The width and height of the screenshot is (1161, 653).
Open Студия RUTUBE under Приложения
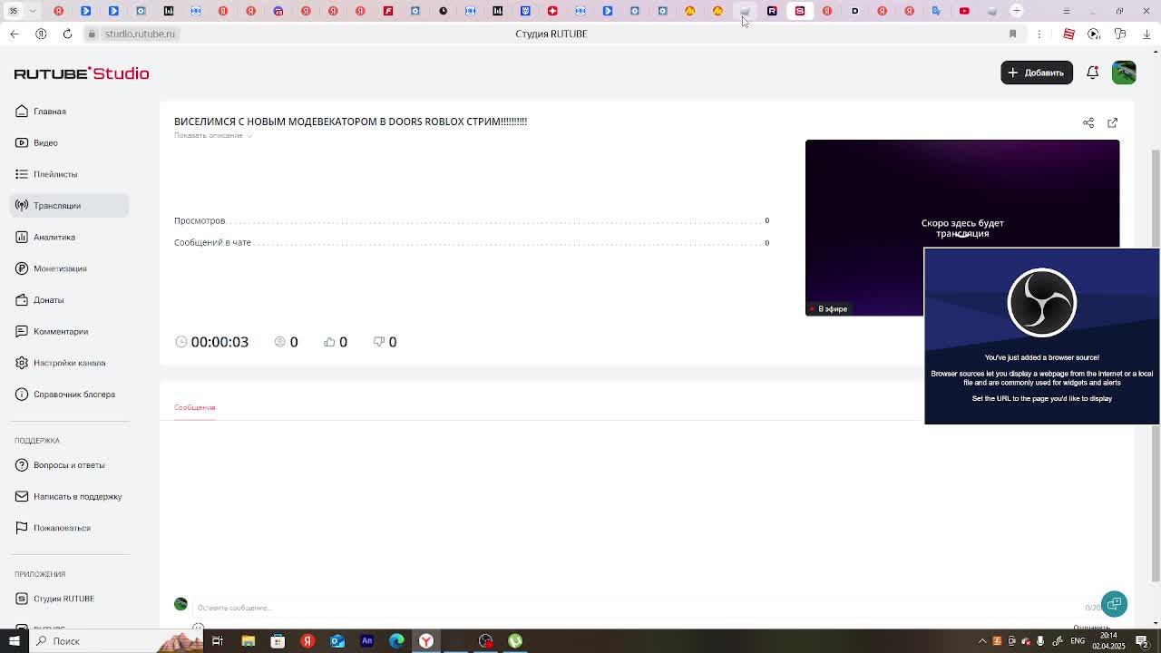coord(63,599)
